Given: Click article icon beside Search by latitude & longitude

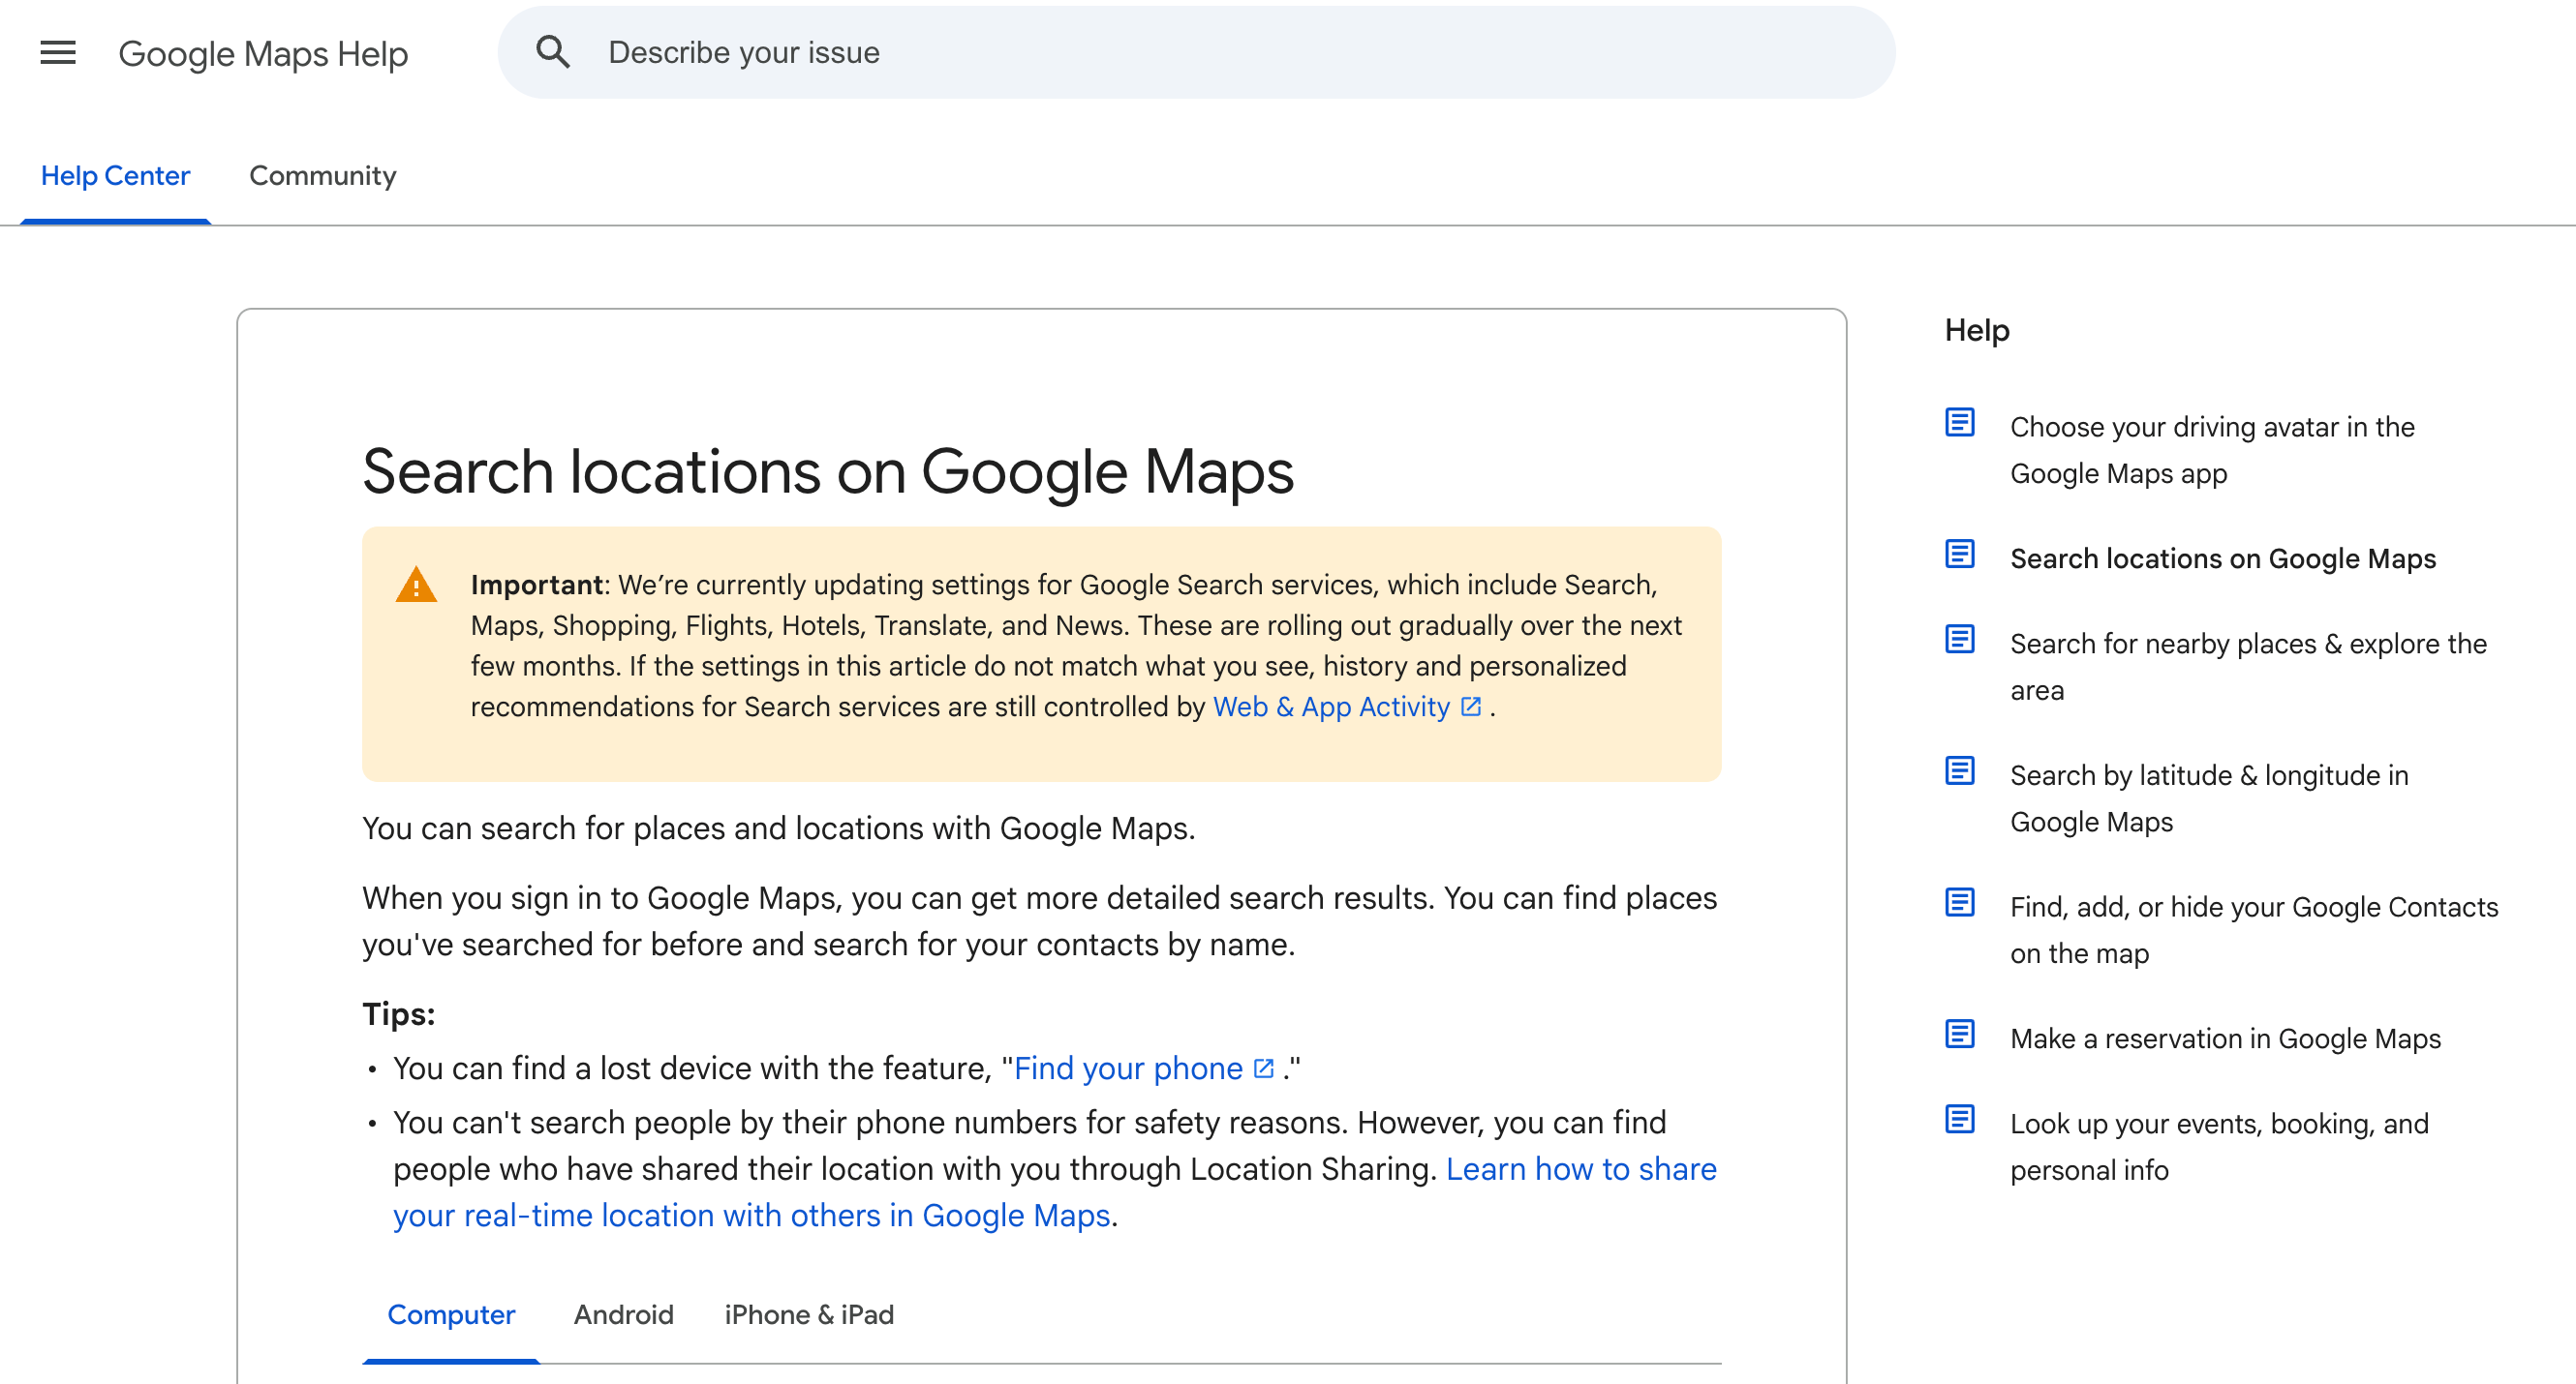Looking at the screenshot, I should [x=1960, y=770].
